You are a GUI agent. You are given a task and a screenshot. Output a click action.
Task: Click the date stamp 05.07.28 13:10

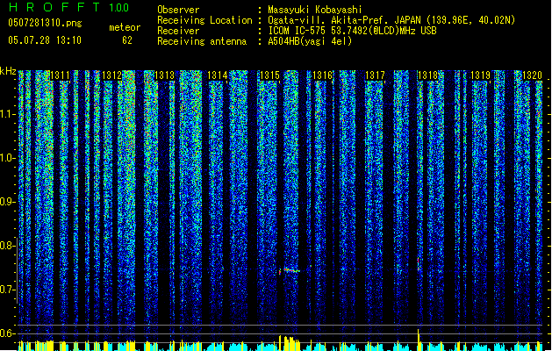(x=45, y=40)
